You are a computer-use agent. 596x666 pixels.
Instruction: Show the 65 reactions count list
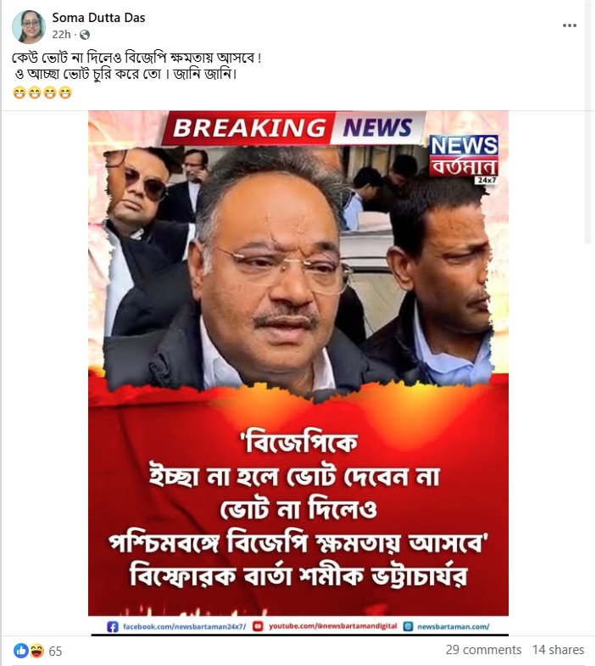click(x=55, y=651)
